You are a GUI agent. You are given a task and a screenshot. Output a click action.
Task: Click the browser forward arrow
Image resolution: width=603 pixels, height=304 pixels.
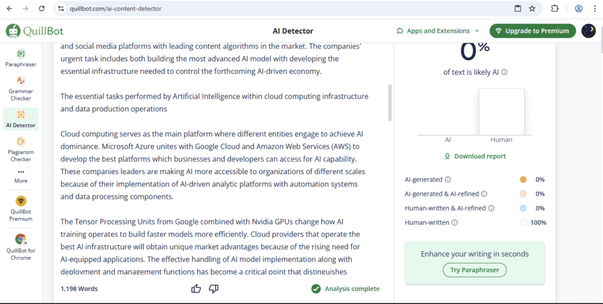pyautogui.click(x=25, y=8)
